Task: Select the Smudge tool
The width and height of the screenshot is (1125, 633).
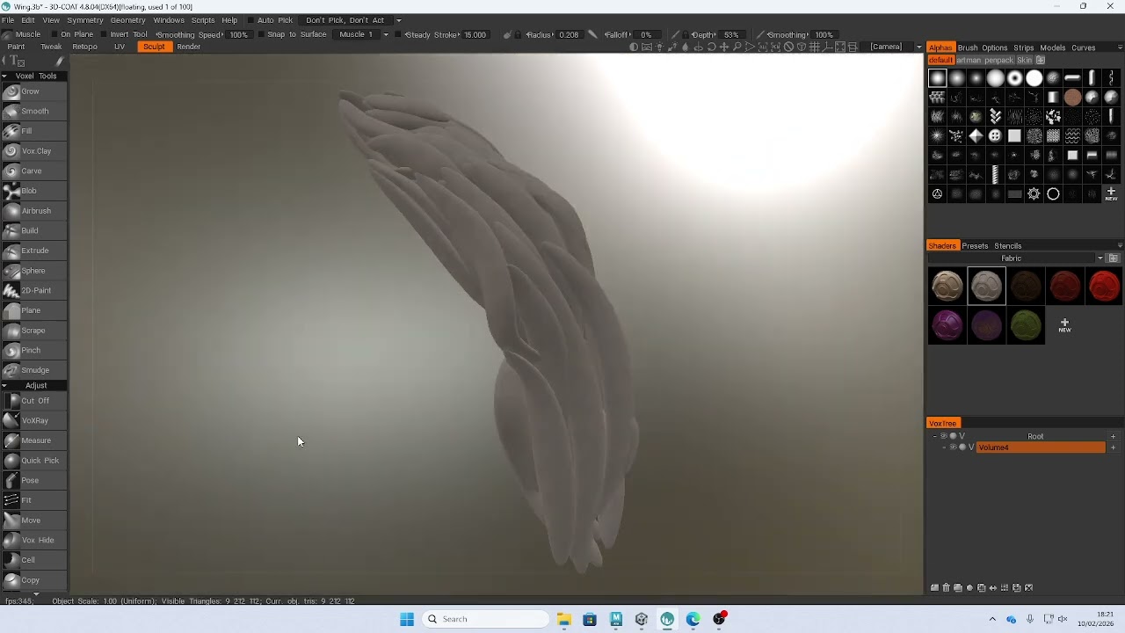Action: (33, 370)
